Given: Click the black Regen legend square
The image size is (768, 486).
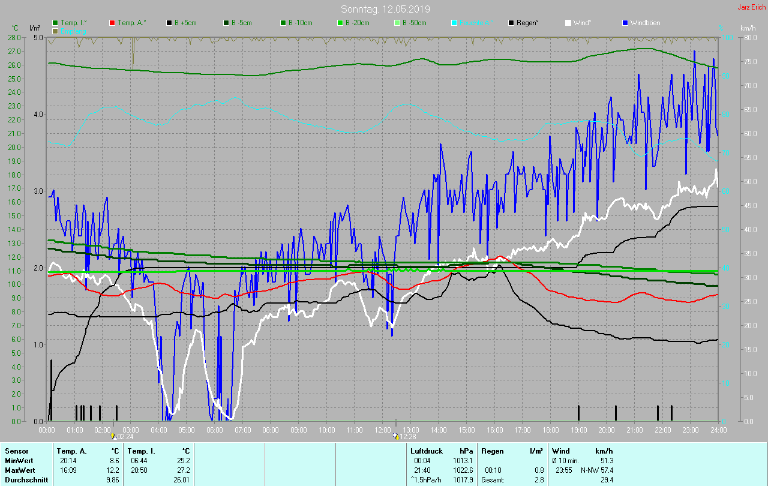Looking at the screenshot, I should tap(511, 23).
